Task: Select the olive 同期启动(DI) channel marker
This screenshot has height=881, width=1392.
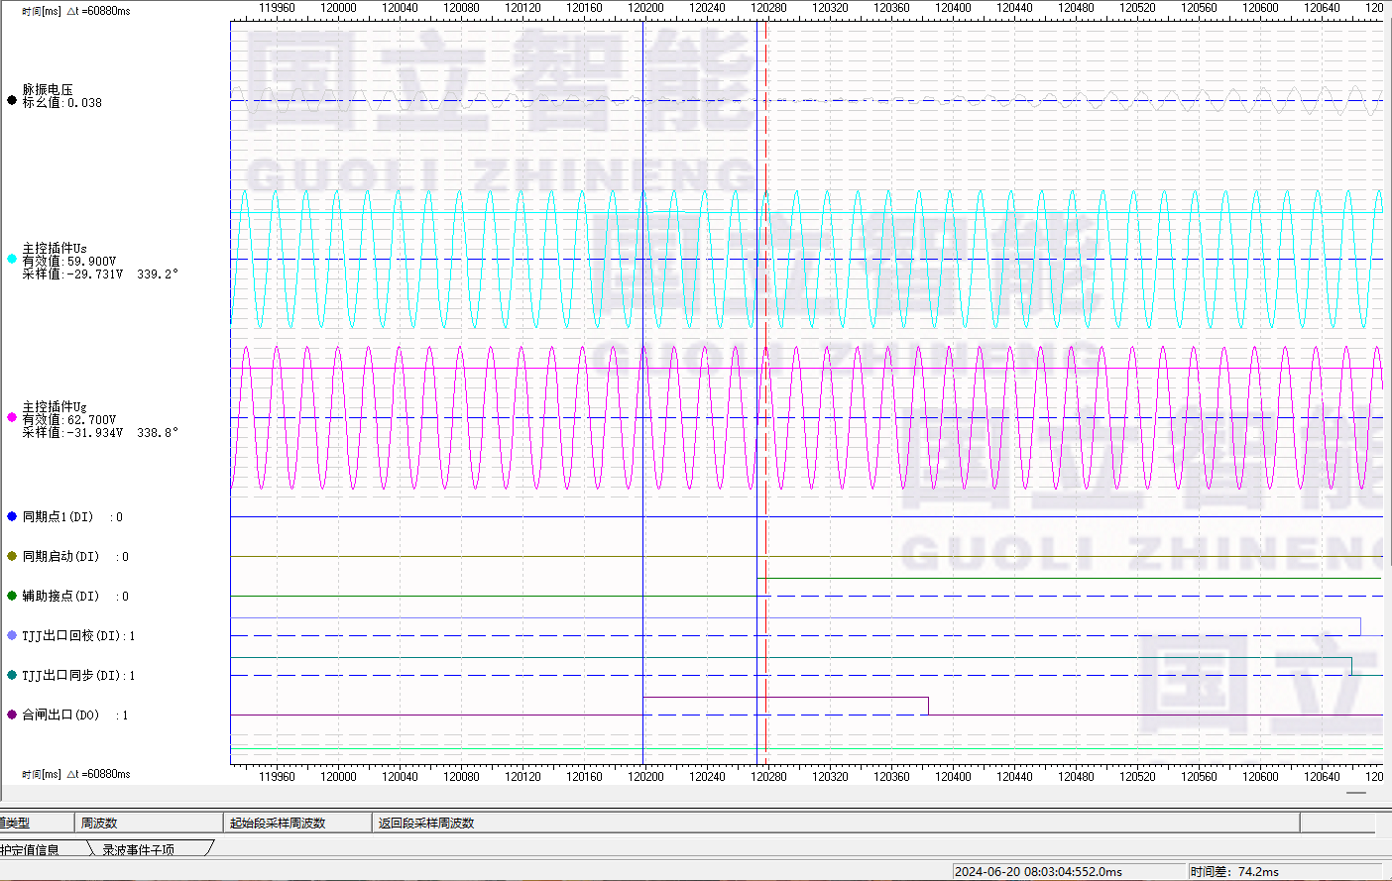Action: coord(12,556)
